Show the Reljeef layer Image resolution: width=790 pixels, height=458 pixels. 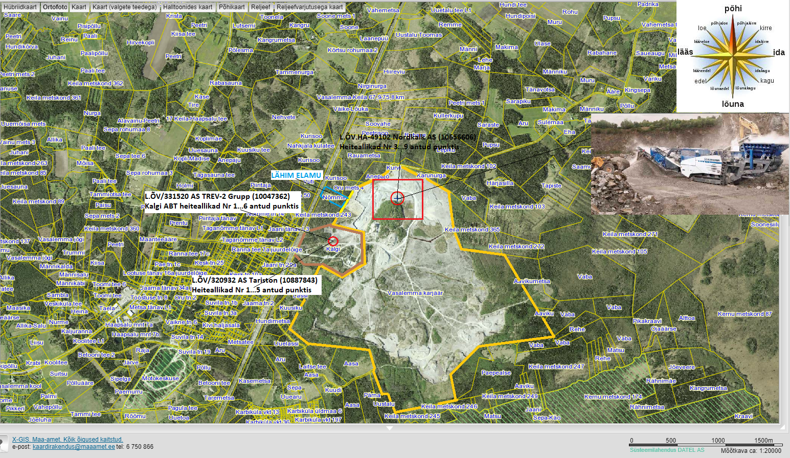(x=260, y=7)
